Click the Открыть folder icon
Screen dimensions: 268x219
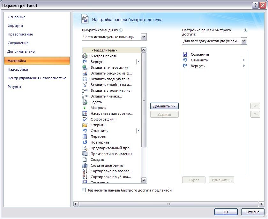pos(85,125)
